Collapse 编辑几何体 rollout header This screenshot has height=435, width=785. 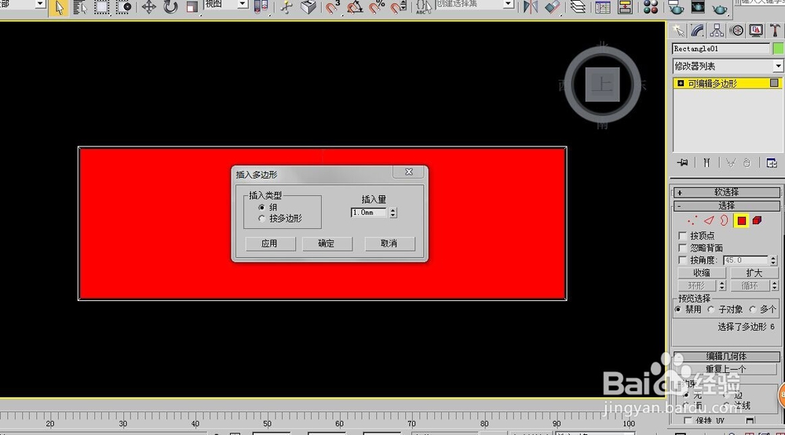click(x=726, y=356)
